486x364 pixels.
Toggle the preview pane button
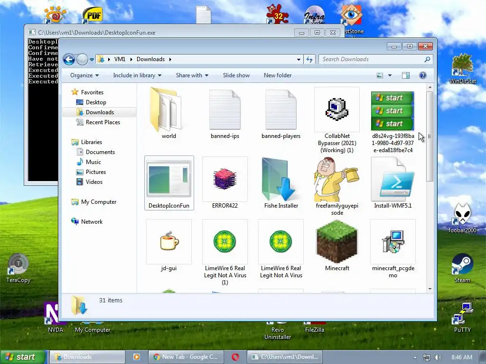pos(406,75)
